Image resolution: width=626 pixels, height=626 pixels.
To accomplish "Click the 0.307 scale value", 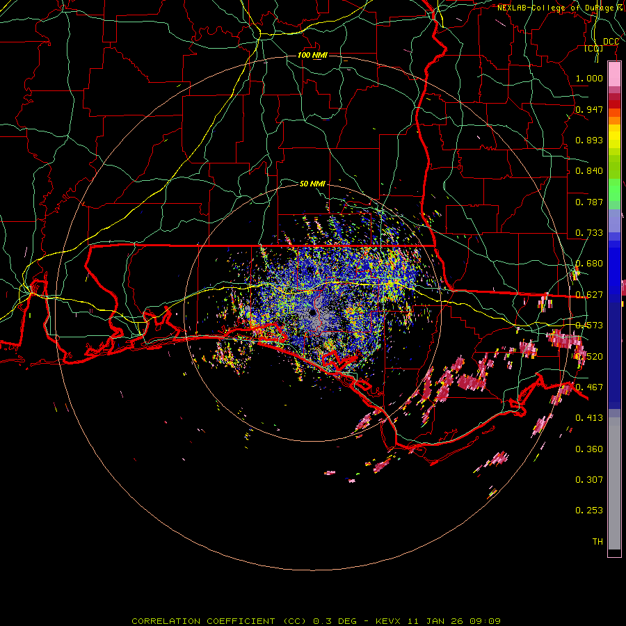I will coord(589,479).
